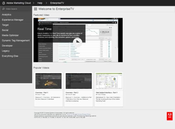Open Dynamic Tag Management category

(16, 41)
